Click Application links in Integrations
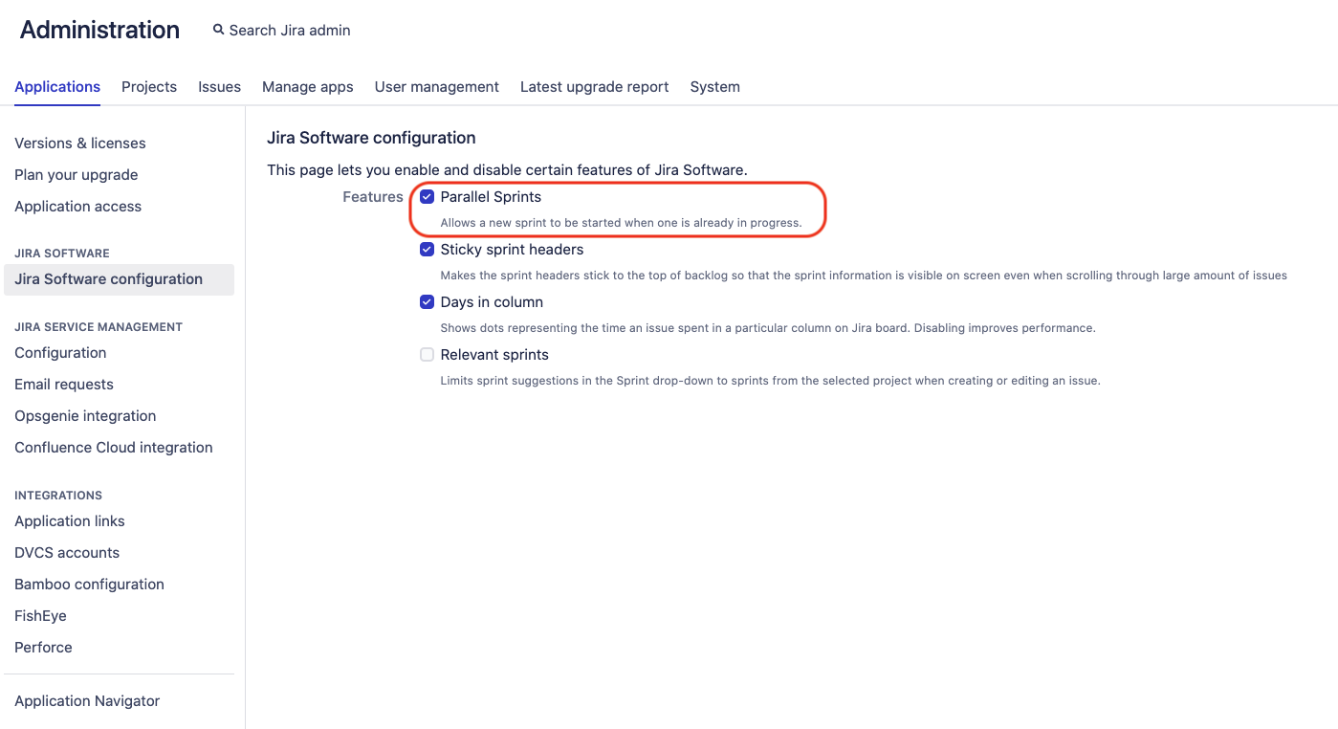 click(x=70, y=521)
